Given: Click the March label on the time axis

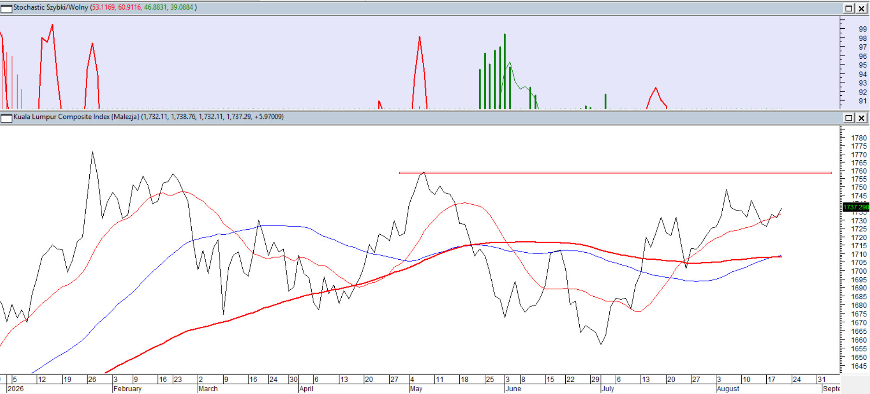Looking at the screenshot, I should pyautogui.click(x=208, y=389).
